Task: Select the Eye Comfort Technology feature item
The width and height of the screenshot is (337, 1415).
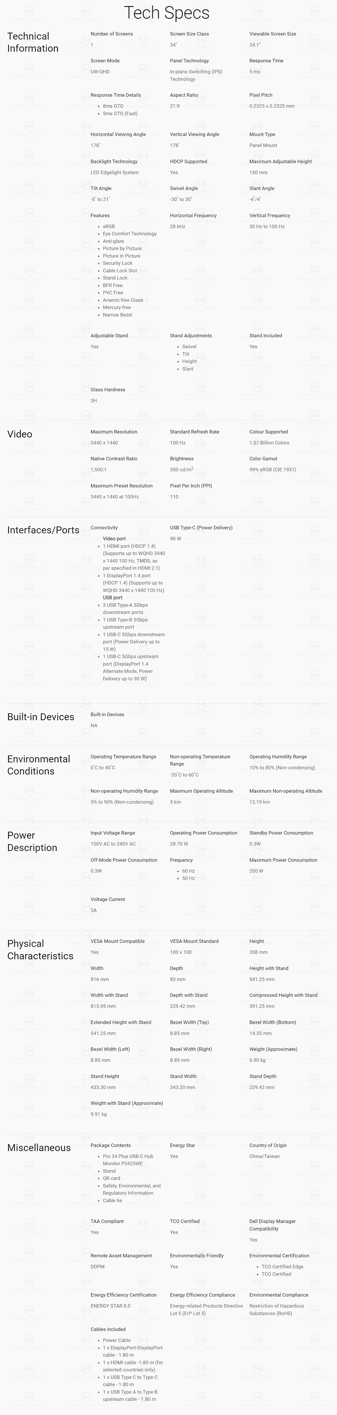Action: coord(129,233)
